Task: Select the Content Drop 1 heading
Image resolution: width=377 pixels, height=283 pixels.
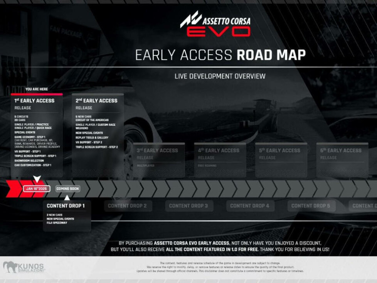Action: 66,206
